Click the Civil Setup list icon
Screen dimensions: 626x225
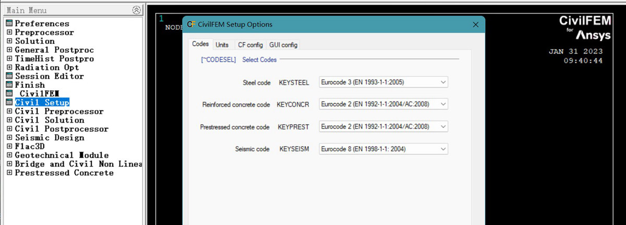pos(9,103)
